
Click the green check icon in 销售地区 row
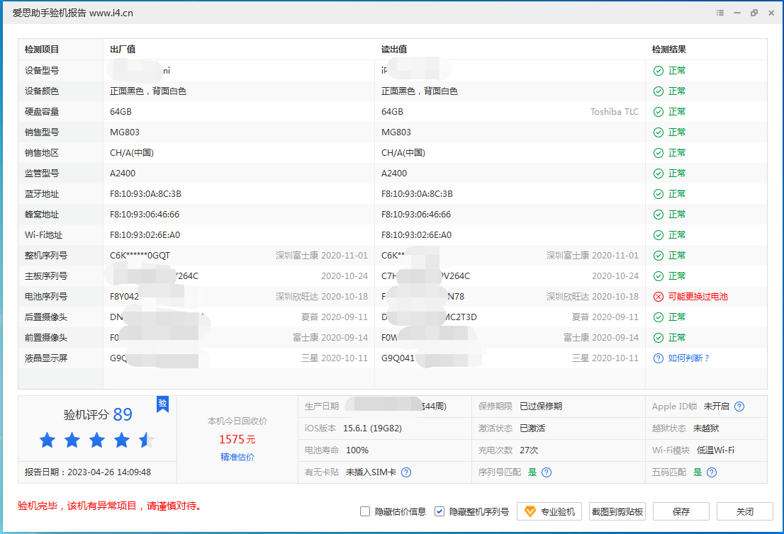click(x=659, y=153)
